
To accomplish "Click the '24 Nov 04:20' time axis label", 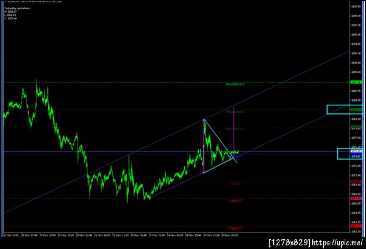I will click(175, 236).
